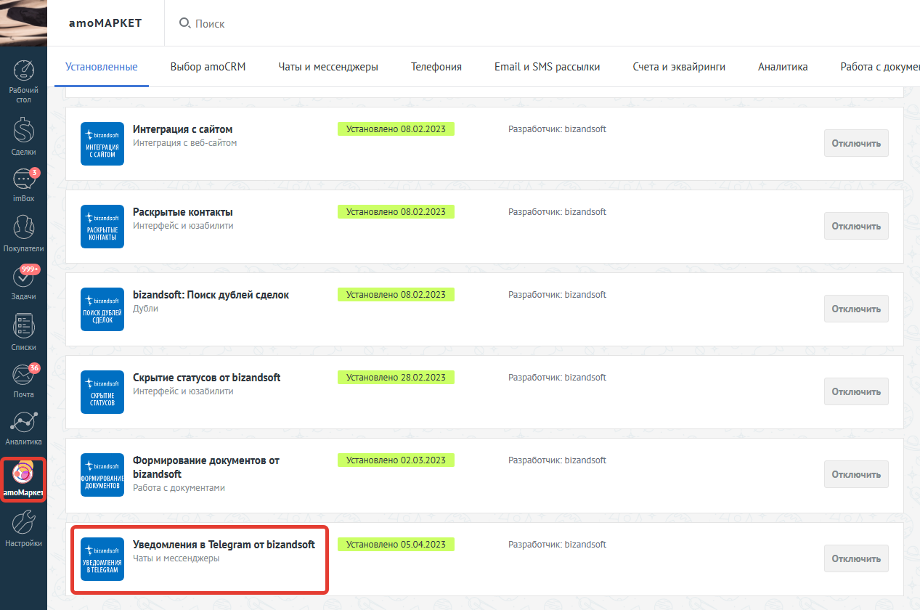Viewport: 920px width, 610px height.
Task: Open amoМаркет in the sidebar
Action: coord(23,479)
